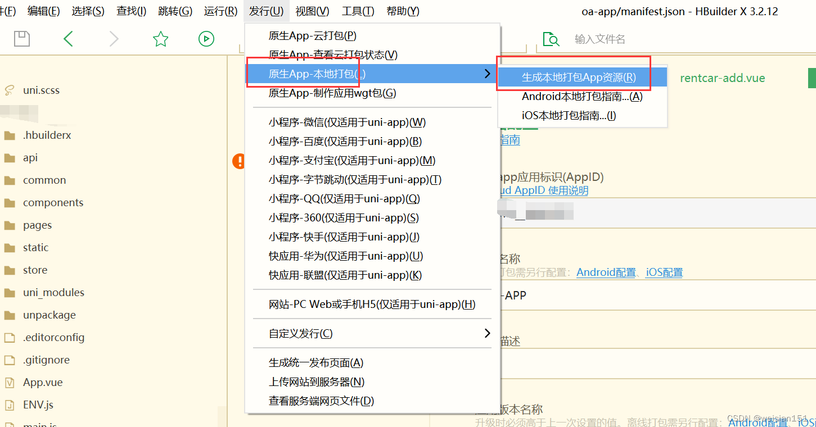This screenshot has width=816, height=427.
Task: Choose 小程序-QQ(仅适用于uni-app)(Q)
Action: click(x=372, y=199)
